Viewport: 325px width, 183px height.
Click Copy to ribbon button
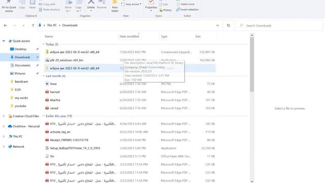78,6
